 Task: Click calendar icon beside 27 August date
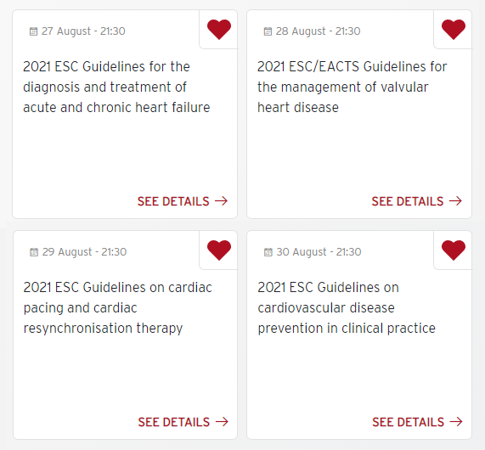[33, 31]
